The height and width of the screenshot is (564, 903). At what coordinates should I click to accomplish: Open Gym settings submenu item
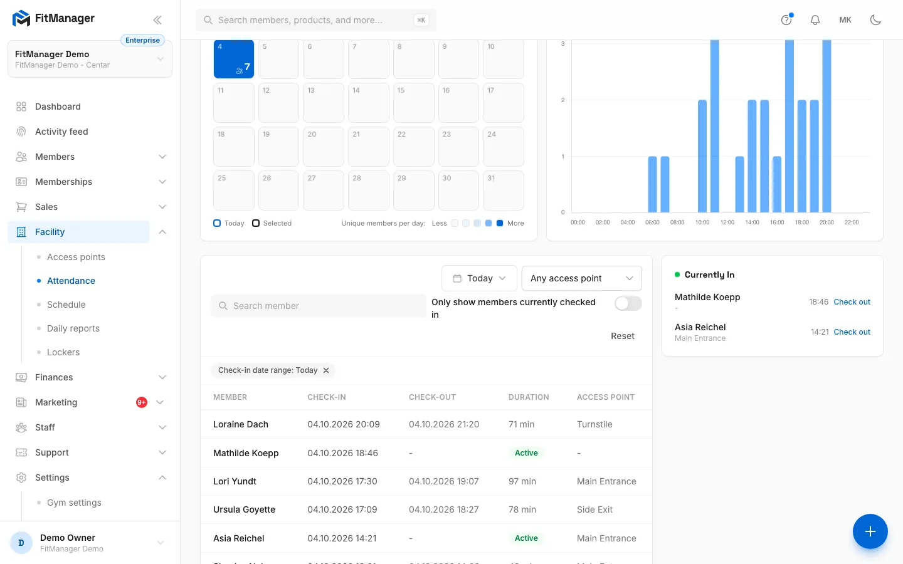click(x=74, y=503)
